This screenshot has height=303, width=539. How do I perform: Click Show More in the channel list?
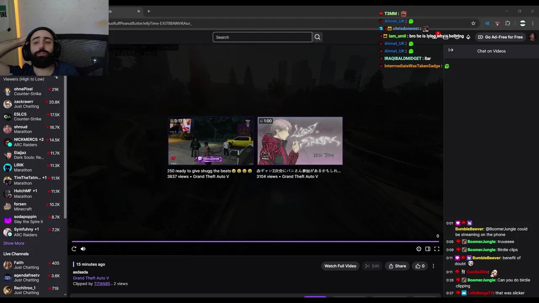pos(14,243)
